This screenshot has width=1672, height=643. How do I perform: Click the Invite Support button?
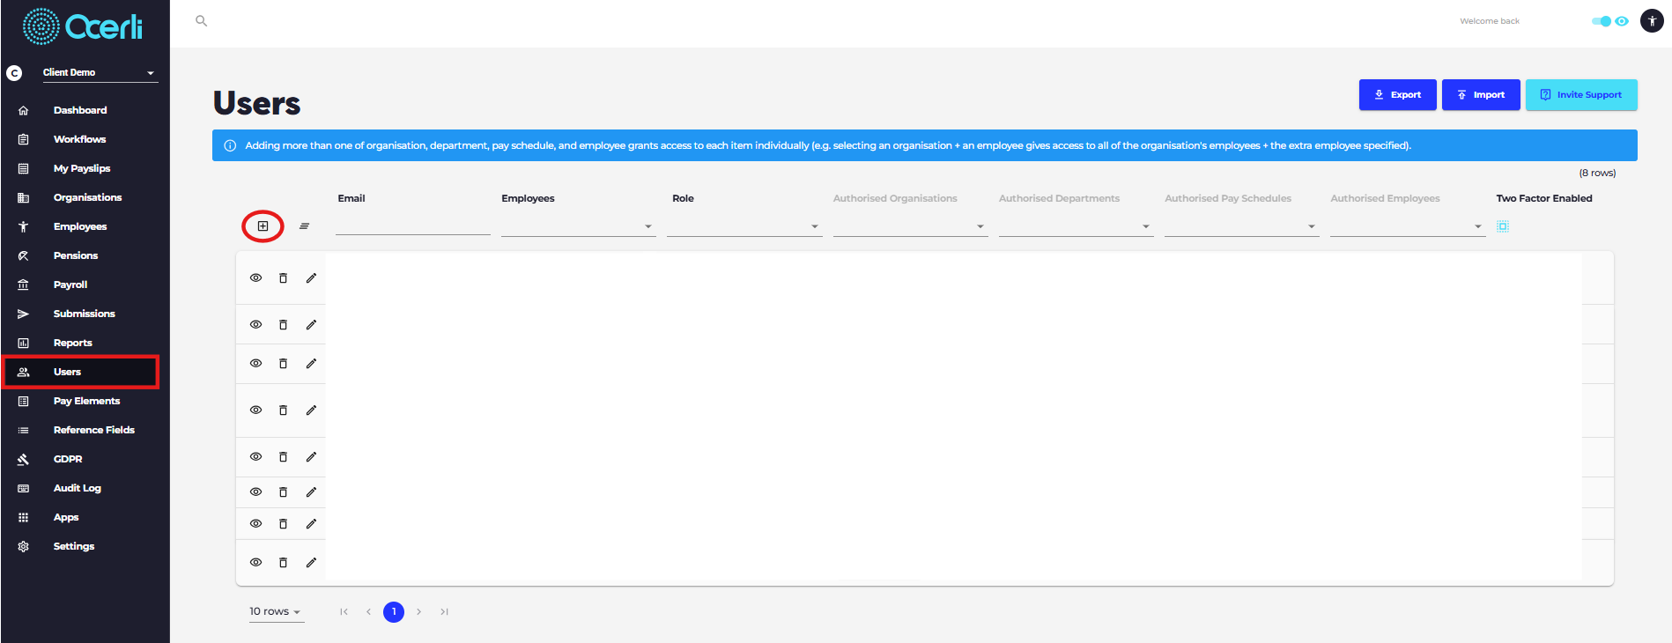[1581, 95]
